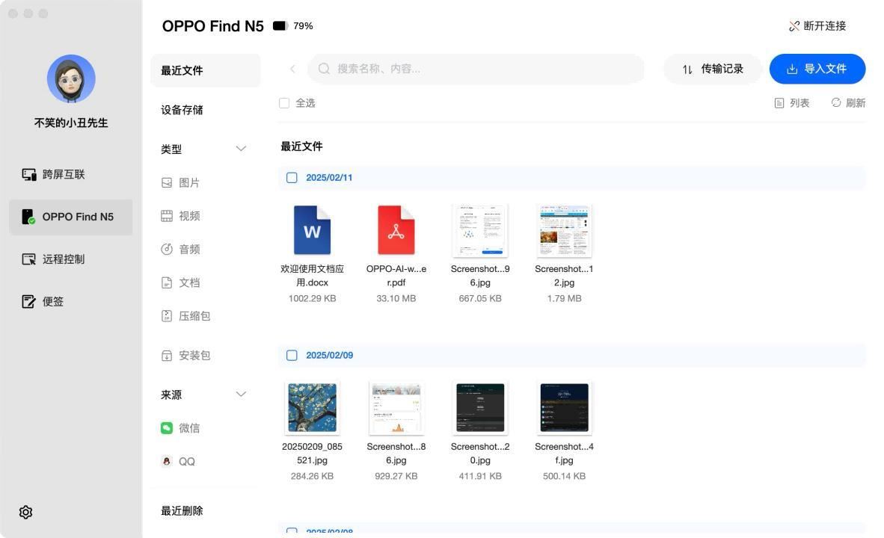Disconnect the phone via 断开连接
This screenshot has height=538, width=884.
[819, 25]
